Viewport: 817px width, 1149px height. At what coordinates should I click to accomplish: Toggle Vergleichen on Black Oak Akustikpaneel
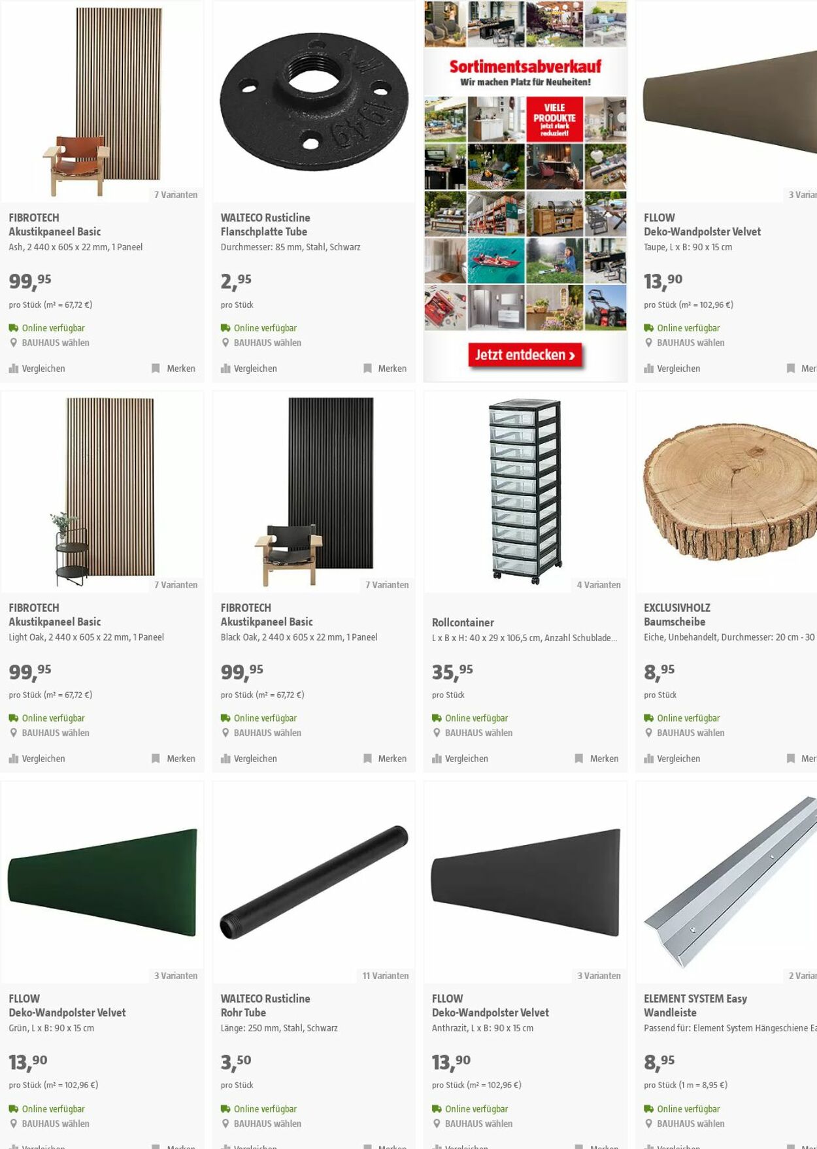[x=249, y=759]
